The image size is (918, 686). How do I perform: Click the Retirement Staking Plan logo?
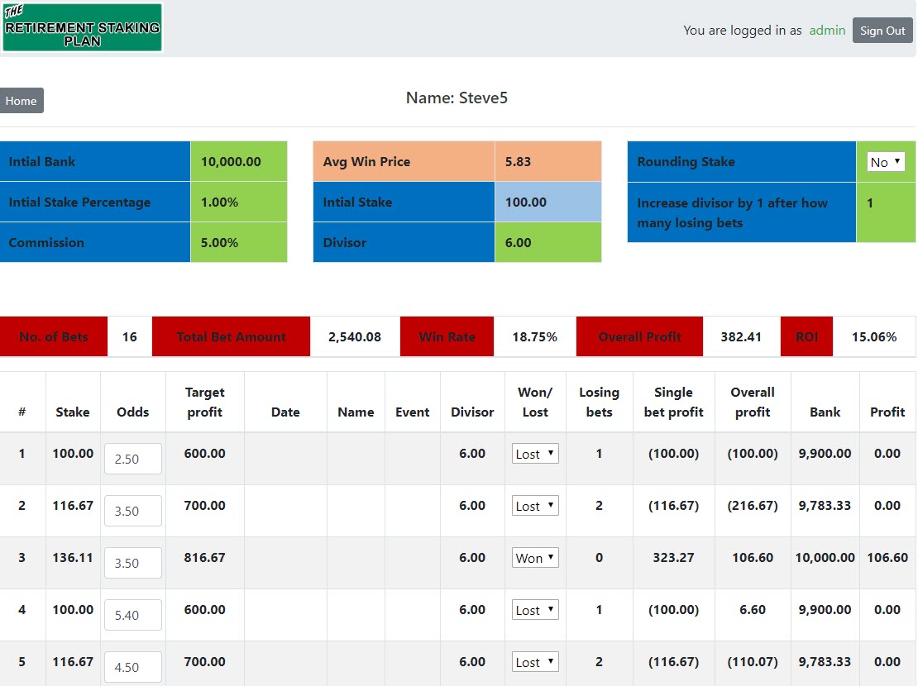[x=82, y=27]
